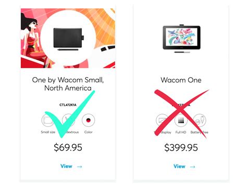The width and height of the screenshot is (247, 188).
Task: Select the black pen tablet product image
Action: point(69,39)
